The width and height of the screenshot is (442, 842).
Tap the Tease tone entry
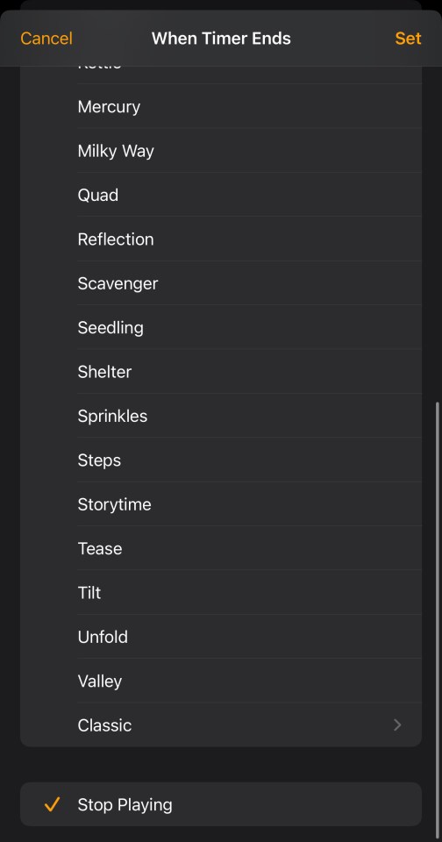tap(221, 548)
